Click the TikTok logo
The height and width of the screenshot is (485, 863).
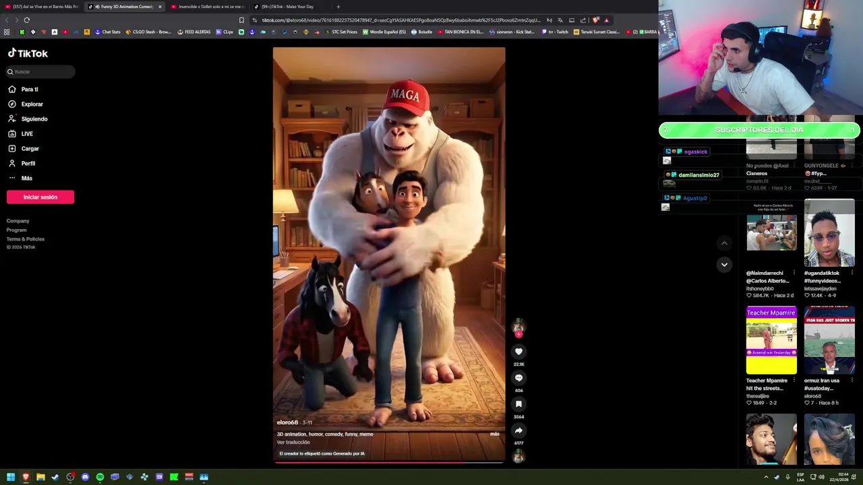(x=28, y=53)
